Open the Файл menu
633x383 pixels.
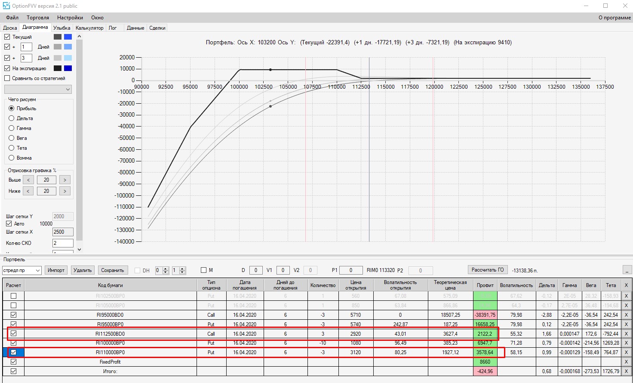[12, 18]
